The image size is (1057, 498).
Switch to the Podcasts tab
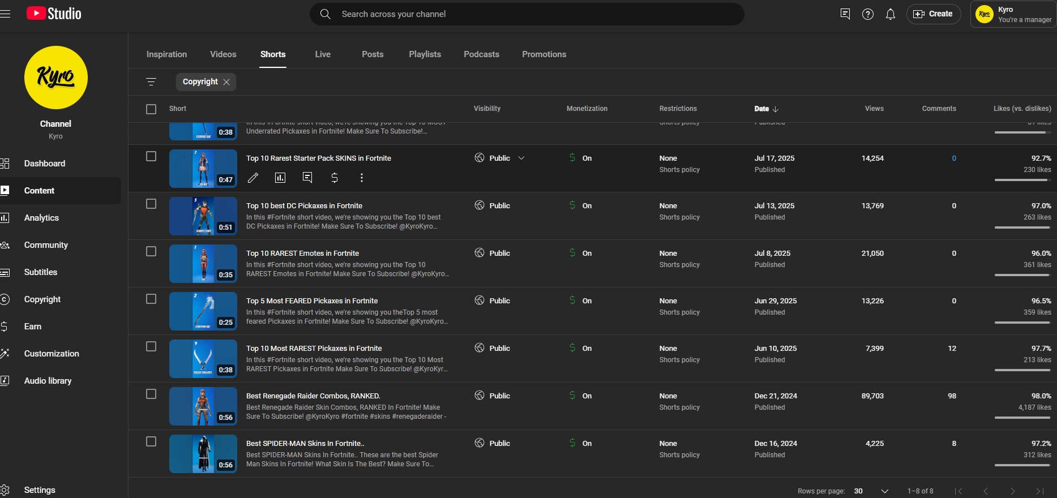[481, 54]
